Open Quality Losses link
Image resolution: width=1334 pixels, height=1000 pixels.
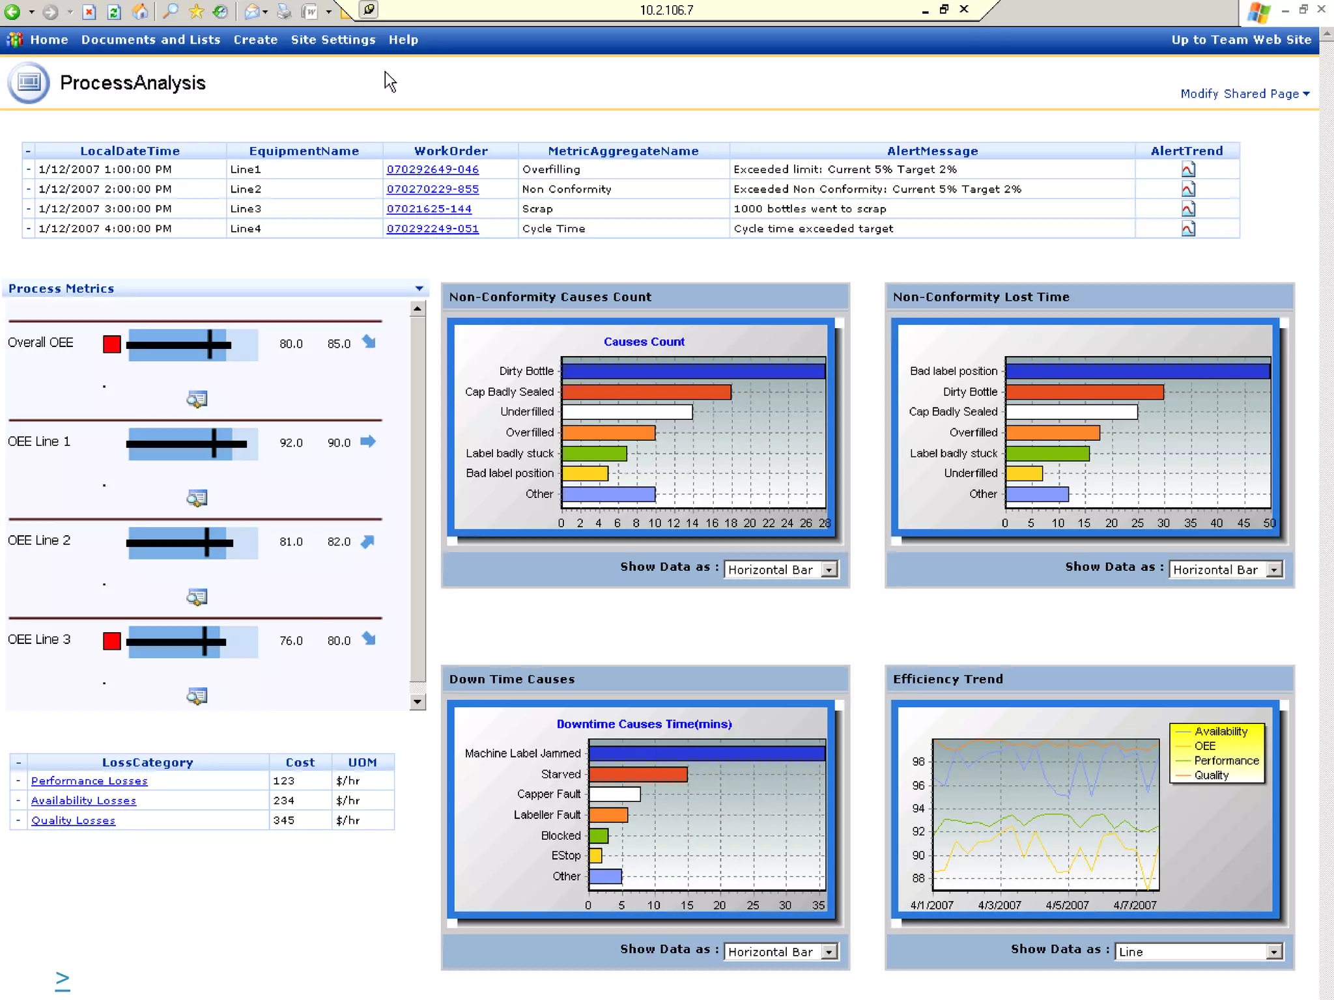click(x=73, y=820)
